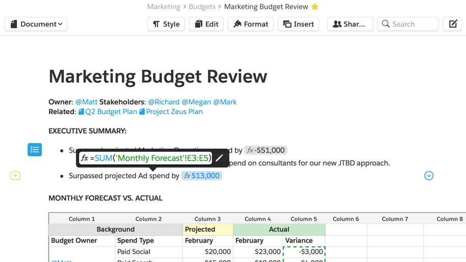Select Column 1 header
This screenshot has width=466, height=262.
[x=81, y=219]
